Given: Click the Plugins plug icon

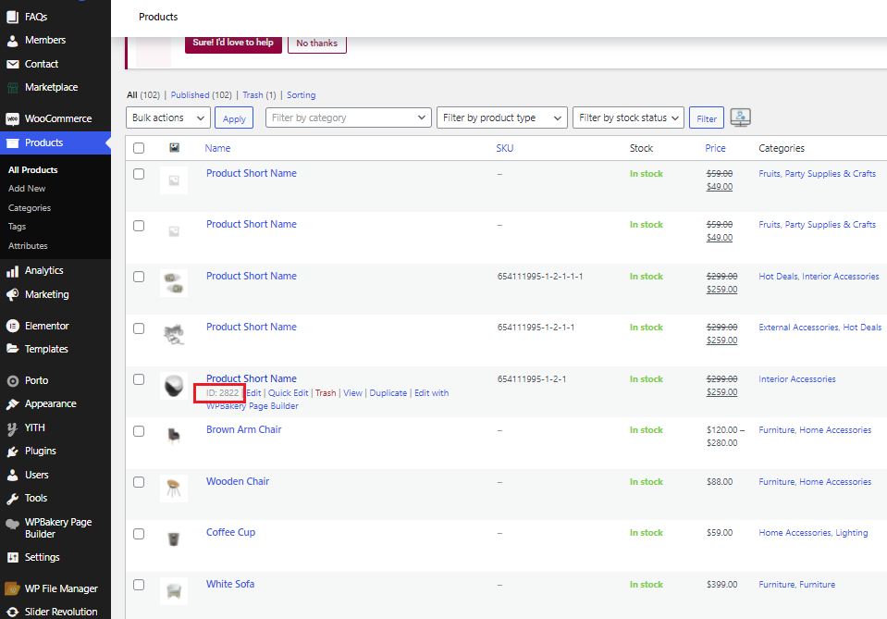Looking at the screenshot, I should point(12,452).
